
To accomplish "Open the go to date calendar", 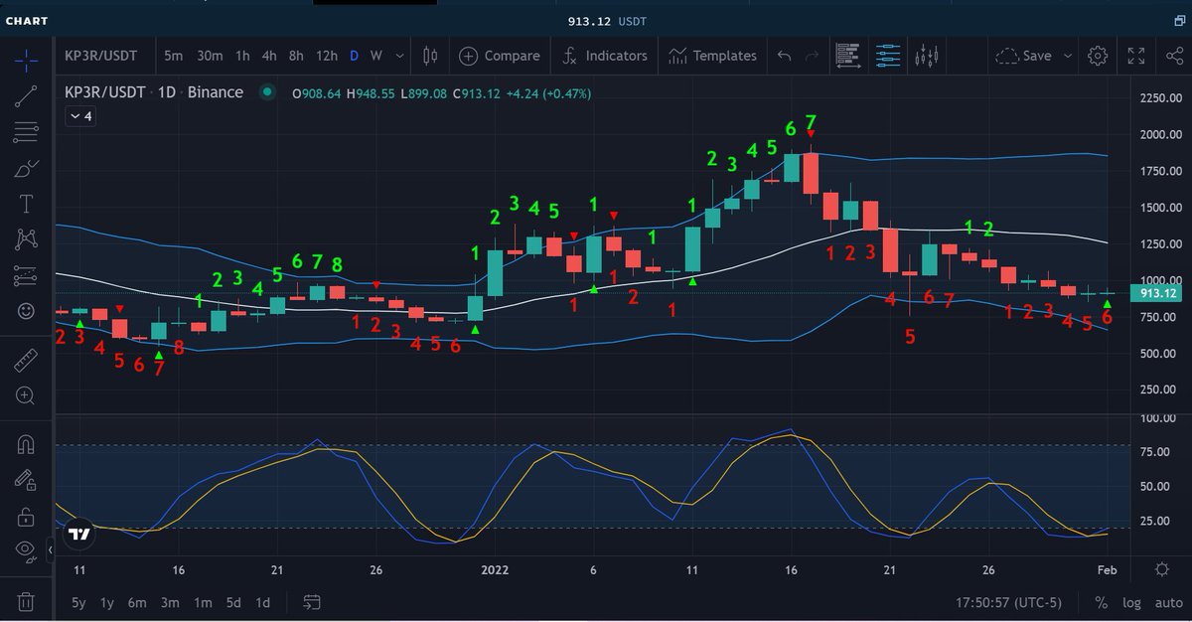I will point(312,602).
